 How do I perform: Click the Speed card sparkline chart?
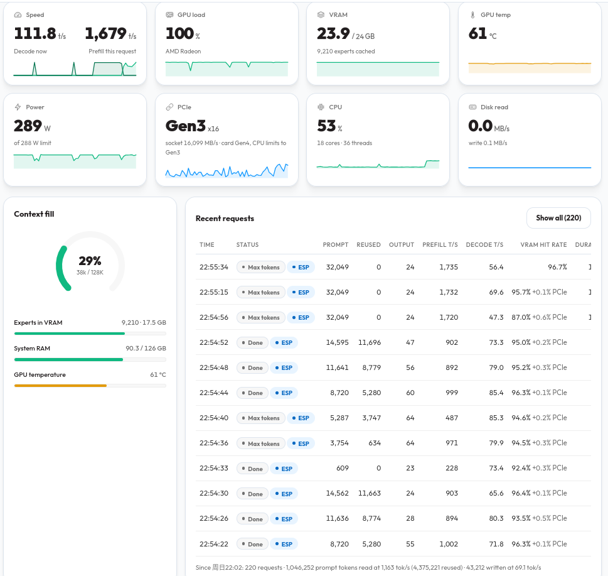(75, 68)
